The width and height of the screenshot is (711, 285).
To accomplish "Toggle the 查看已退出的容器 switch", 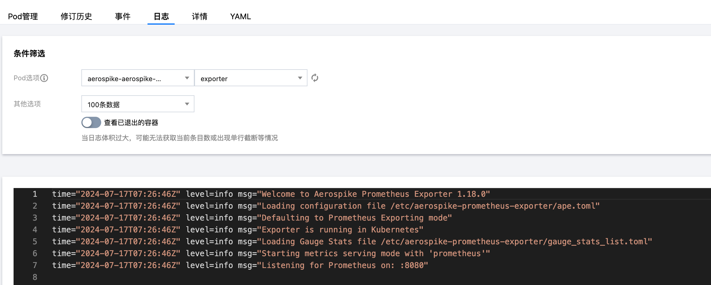I will [91, 122].
